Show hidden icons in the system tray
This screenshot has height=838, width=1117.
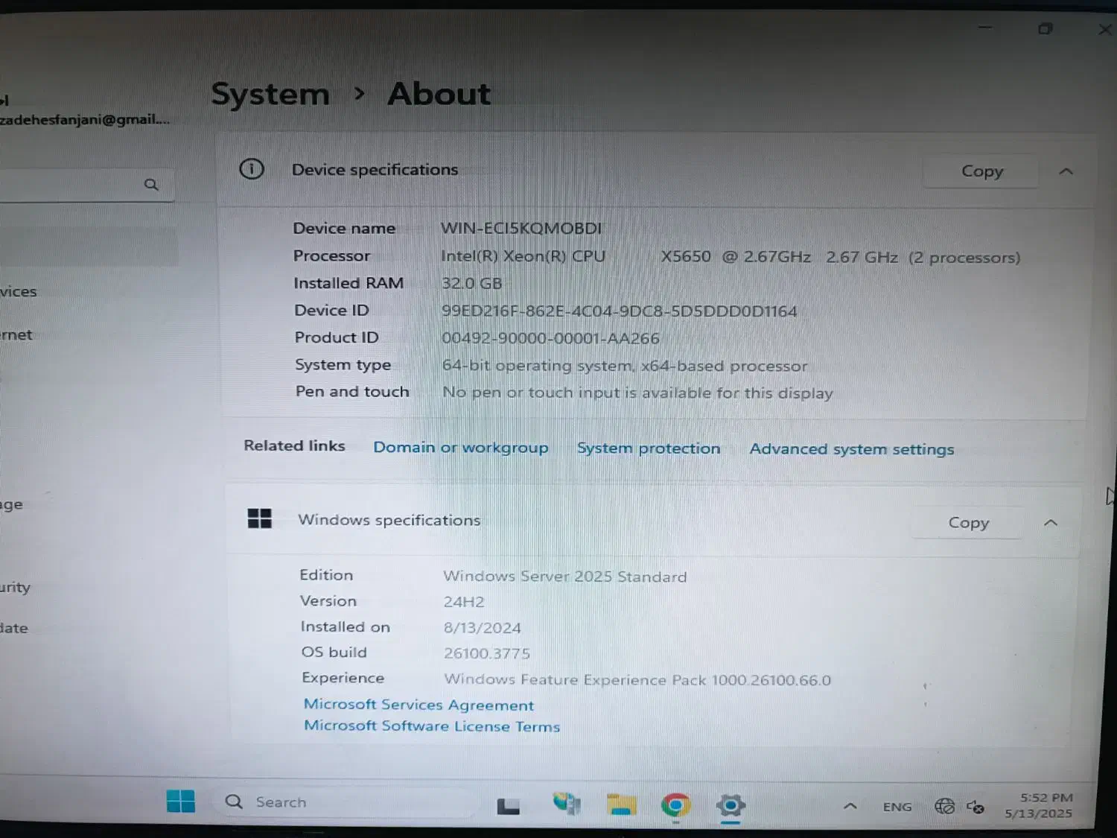pos(850,806)
